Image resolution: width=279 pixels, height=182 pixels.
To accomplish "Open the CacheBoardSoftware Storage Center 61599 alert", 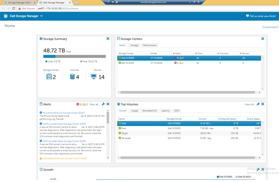I will [x=65, y=158].
